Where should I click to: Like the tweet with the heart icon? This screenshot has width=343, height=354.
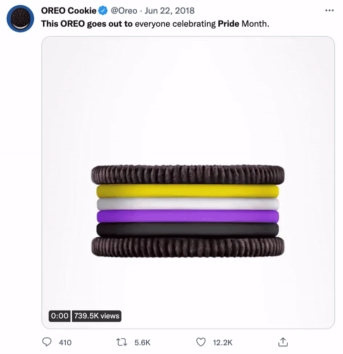point(201,342)
